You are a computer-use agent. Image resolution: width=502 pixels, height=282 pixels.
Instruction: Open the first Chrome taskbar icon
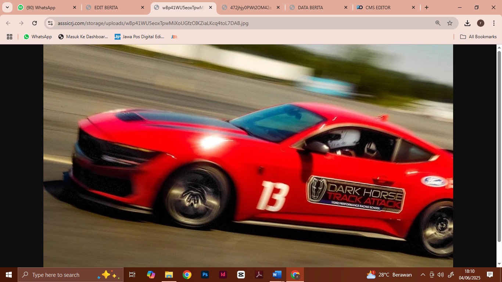click(x=187, y=275)
